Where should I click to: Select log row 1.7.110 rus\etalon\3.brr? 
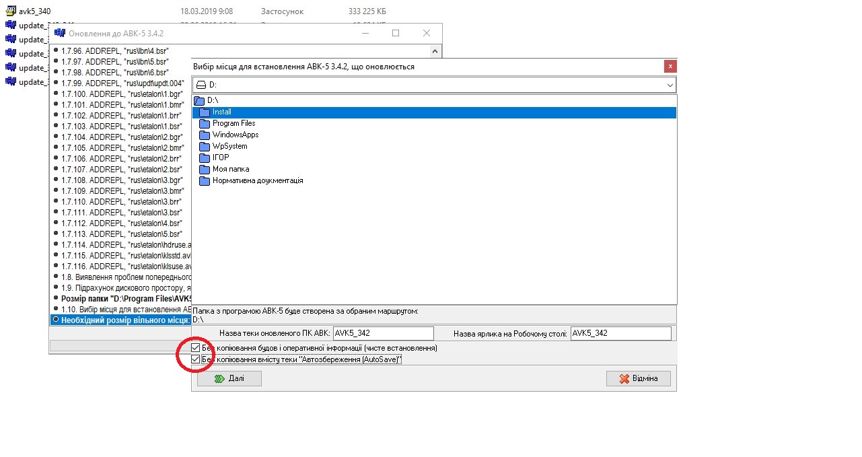pos(121,201)
